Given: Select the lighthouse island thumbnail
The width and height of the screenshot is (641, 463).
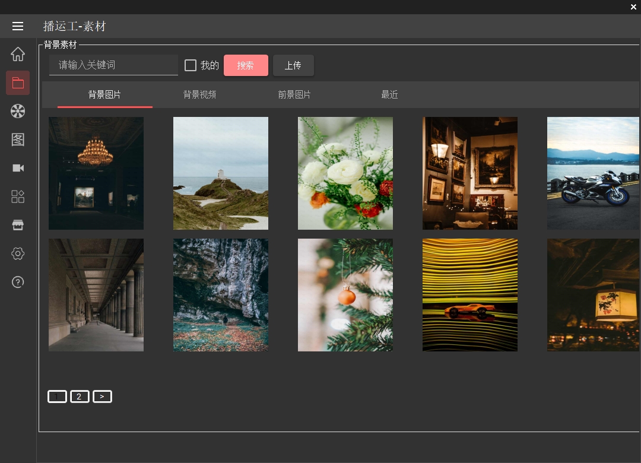Looking at the screenshot, I should [221, 173].
